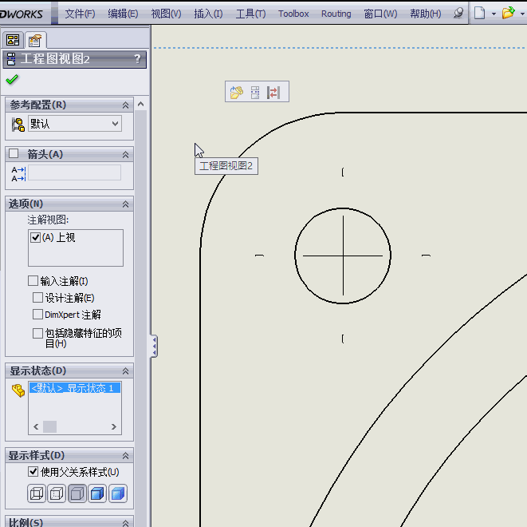Viewport: 527px width, 527px height.
Task: Open the FeatureManager design tree tab
Action: coord(13,41)
